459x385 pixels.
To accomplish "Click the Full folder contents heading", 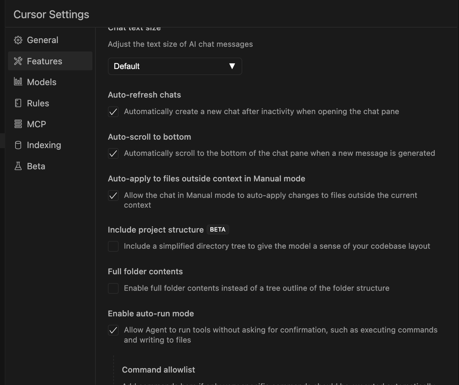I will tap(145, 272).
